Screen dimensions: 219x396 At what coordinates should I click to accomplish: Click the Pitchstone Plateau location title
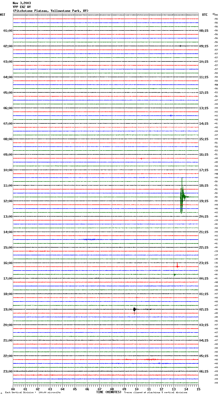pyautogui.click(x=50, y=11)
